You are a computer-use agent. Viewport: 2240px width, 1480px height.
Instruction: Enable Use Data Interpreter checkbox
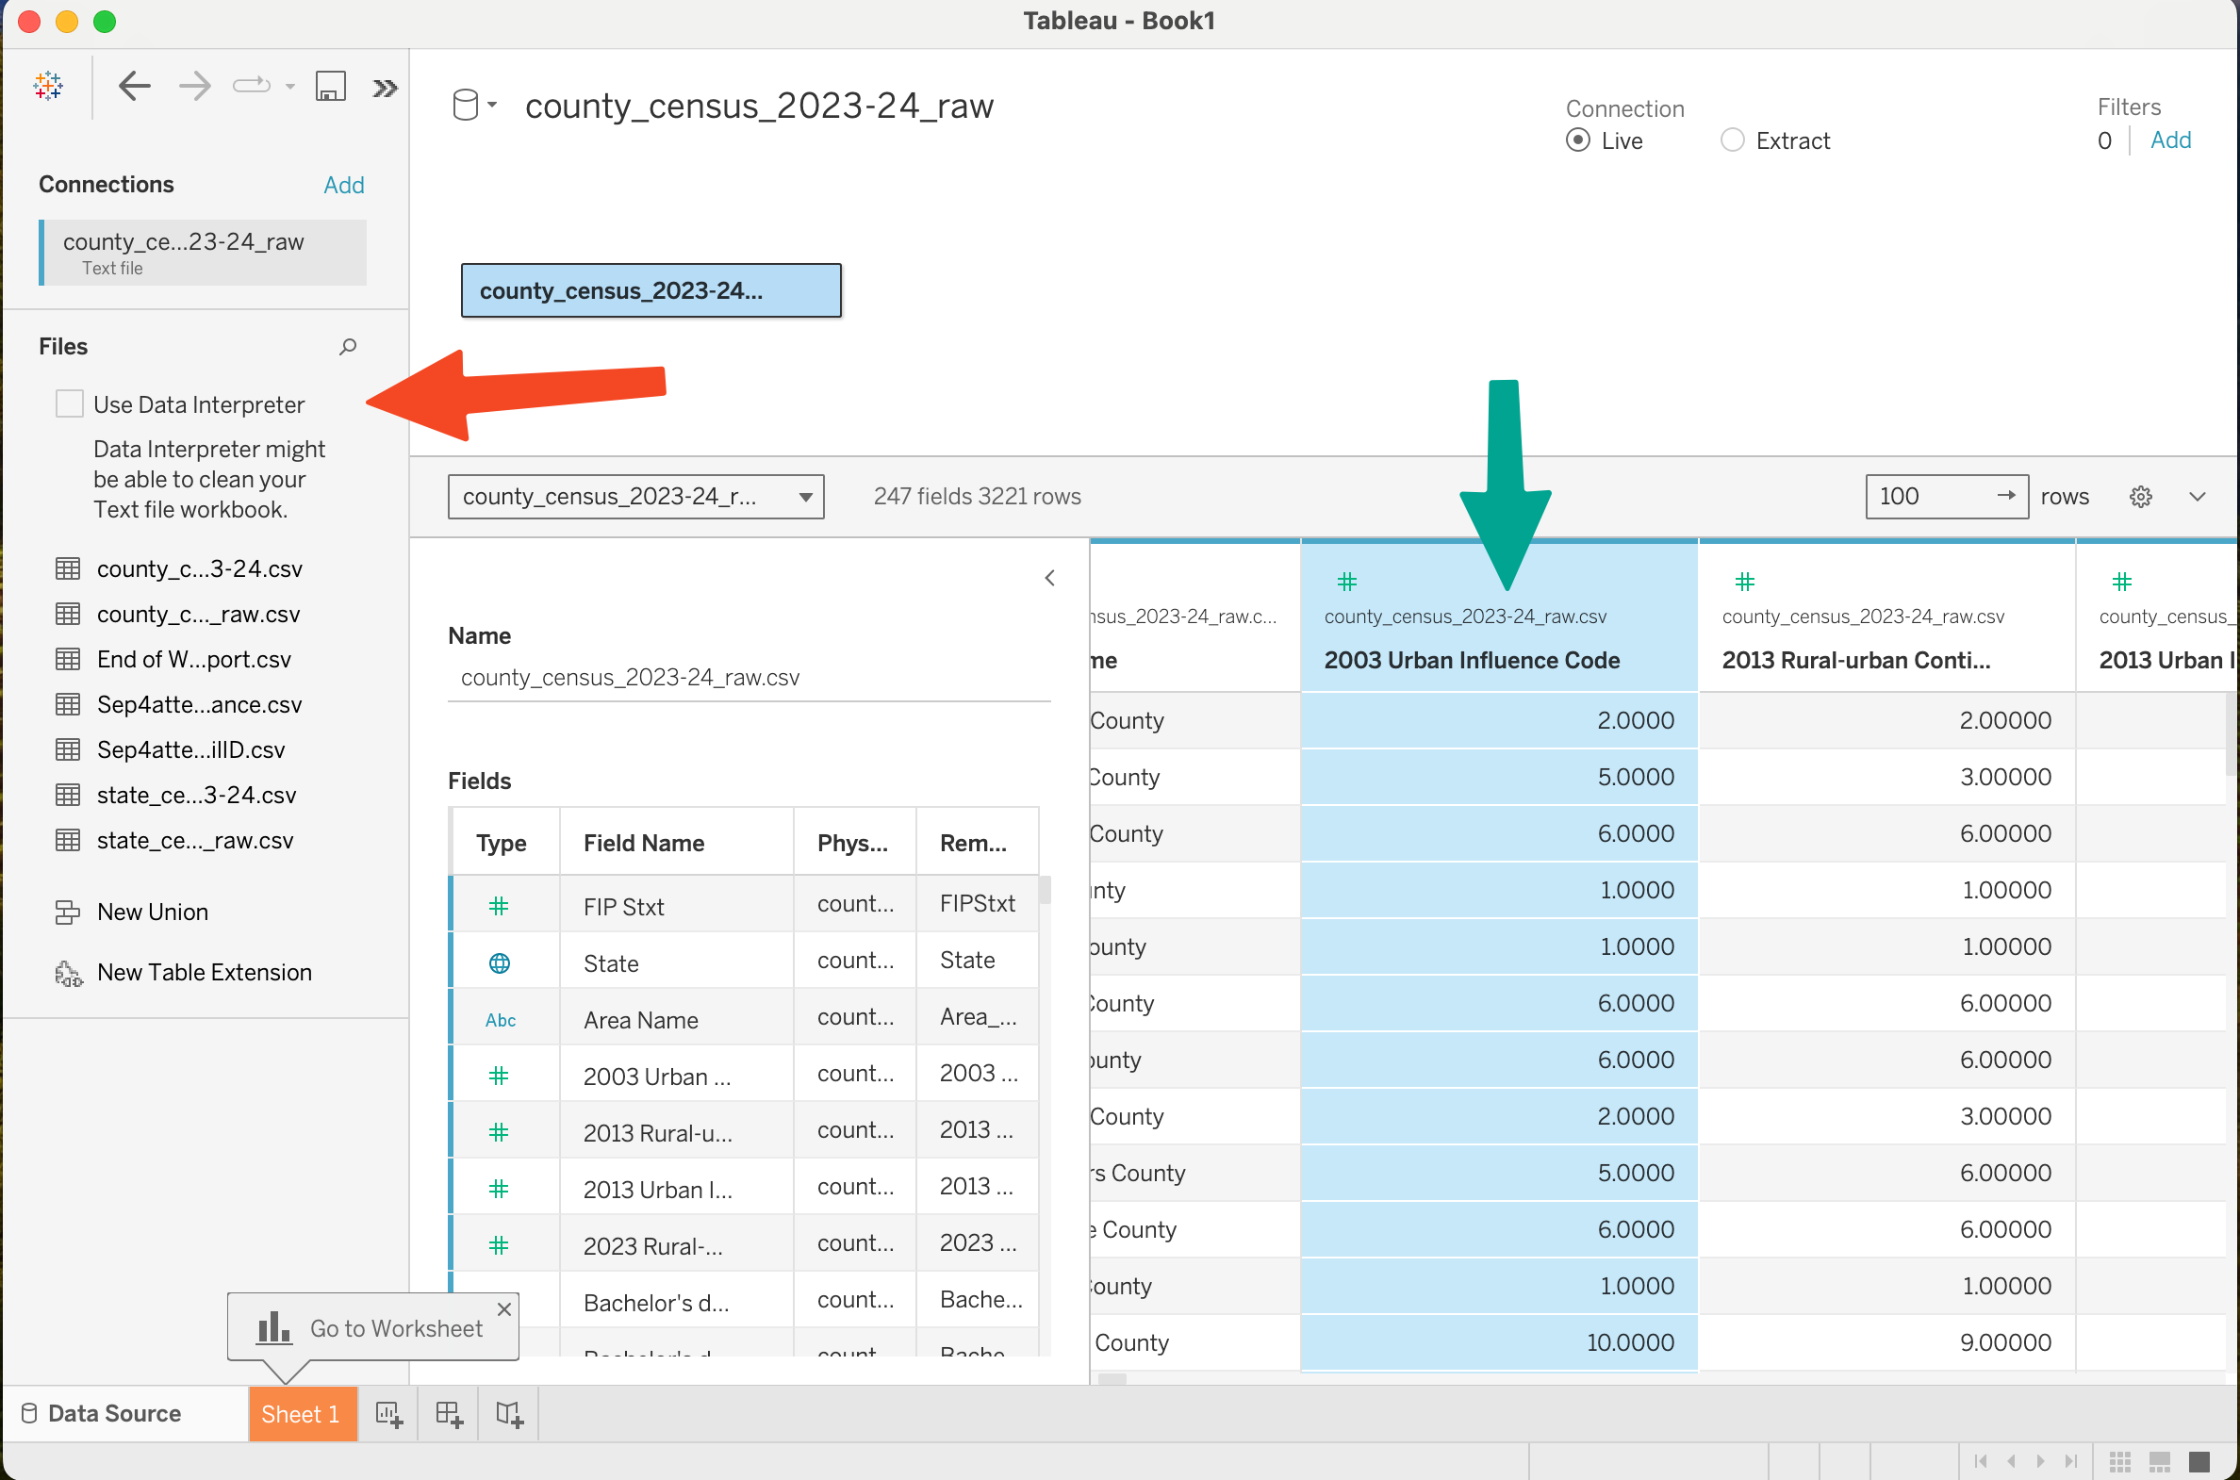70,404
